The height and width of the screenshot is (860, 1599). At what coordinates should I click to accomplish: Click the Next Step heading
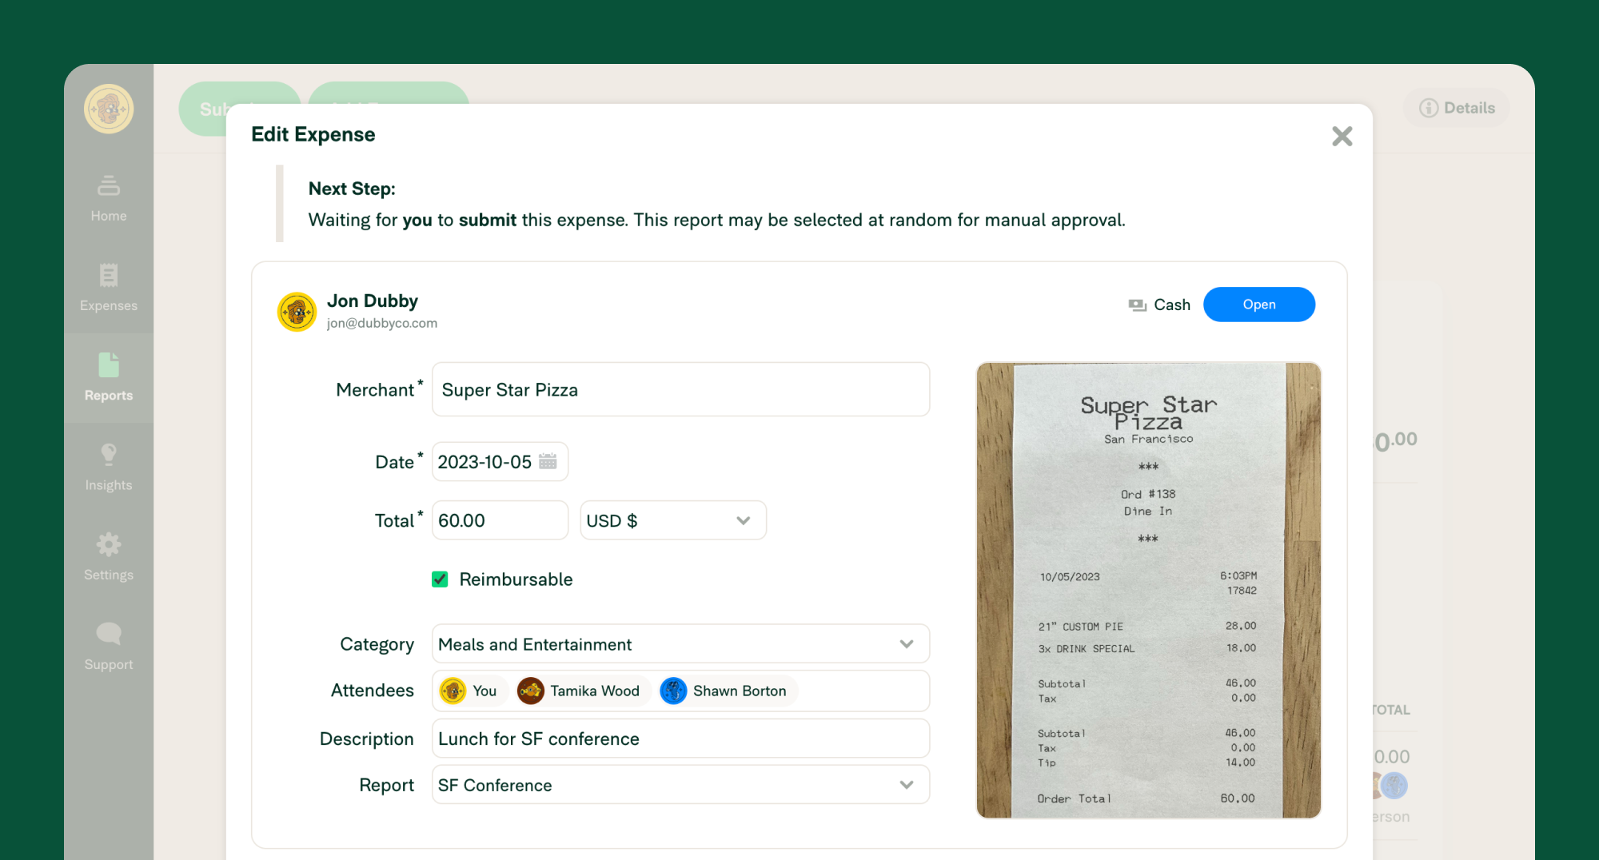pyautogui.click(x=352, y=189)
